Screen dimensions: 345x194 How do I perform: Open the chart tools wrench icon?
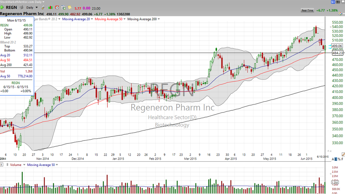(x=43, y=8)
